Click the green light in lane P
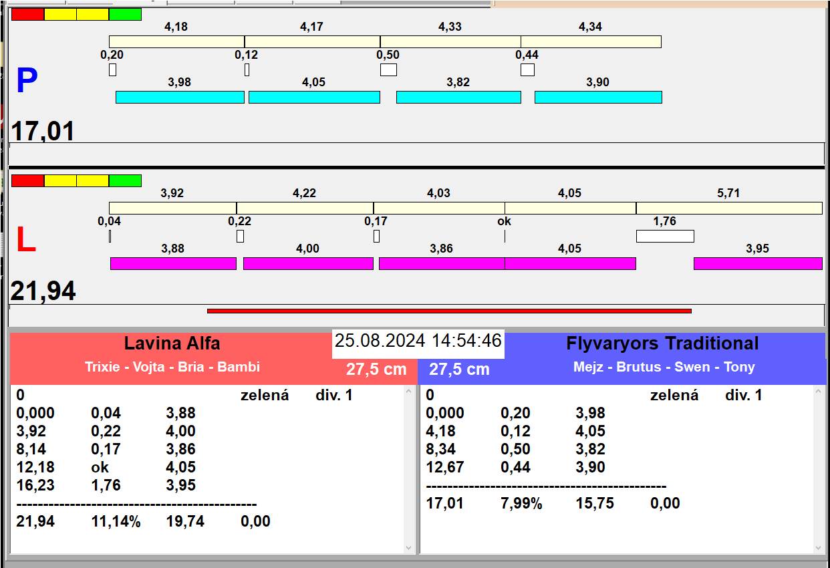The height and width of the screenshot is (568, 830). (125, 15)
